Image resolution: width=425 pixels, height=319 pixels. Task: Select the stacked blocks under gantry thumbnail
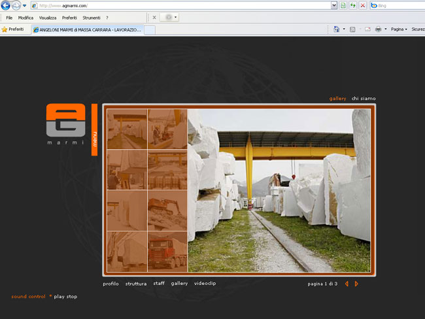point(167,170)
